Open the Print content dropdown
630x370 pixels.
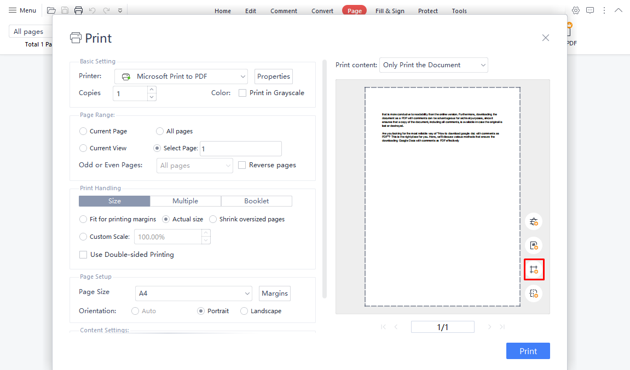click(433, 65)
